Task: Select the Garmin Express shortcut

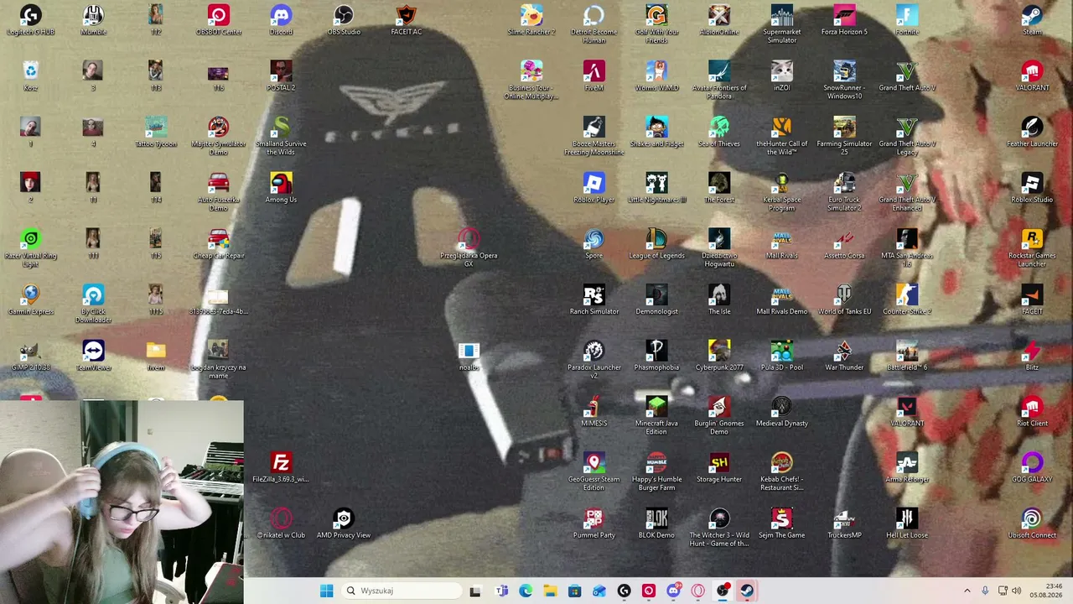Action: pyautogui.click(x=30, y=300)
